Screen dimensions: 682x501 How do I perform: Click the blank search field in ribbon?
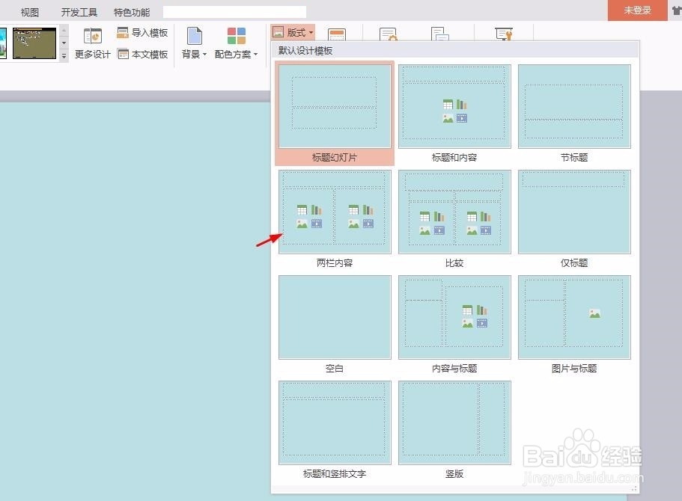point(234,12)
